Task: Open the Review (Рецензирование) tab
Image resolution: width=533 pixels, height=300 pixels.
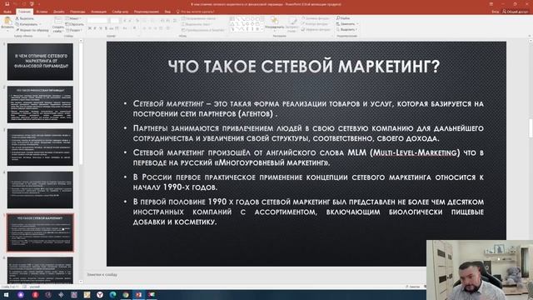Action: (147, 12)
